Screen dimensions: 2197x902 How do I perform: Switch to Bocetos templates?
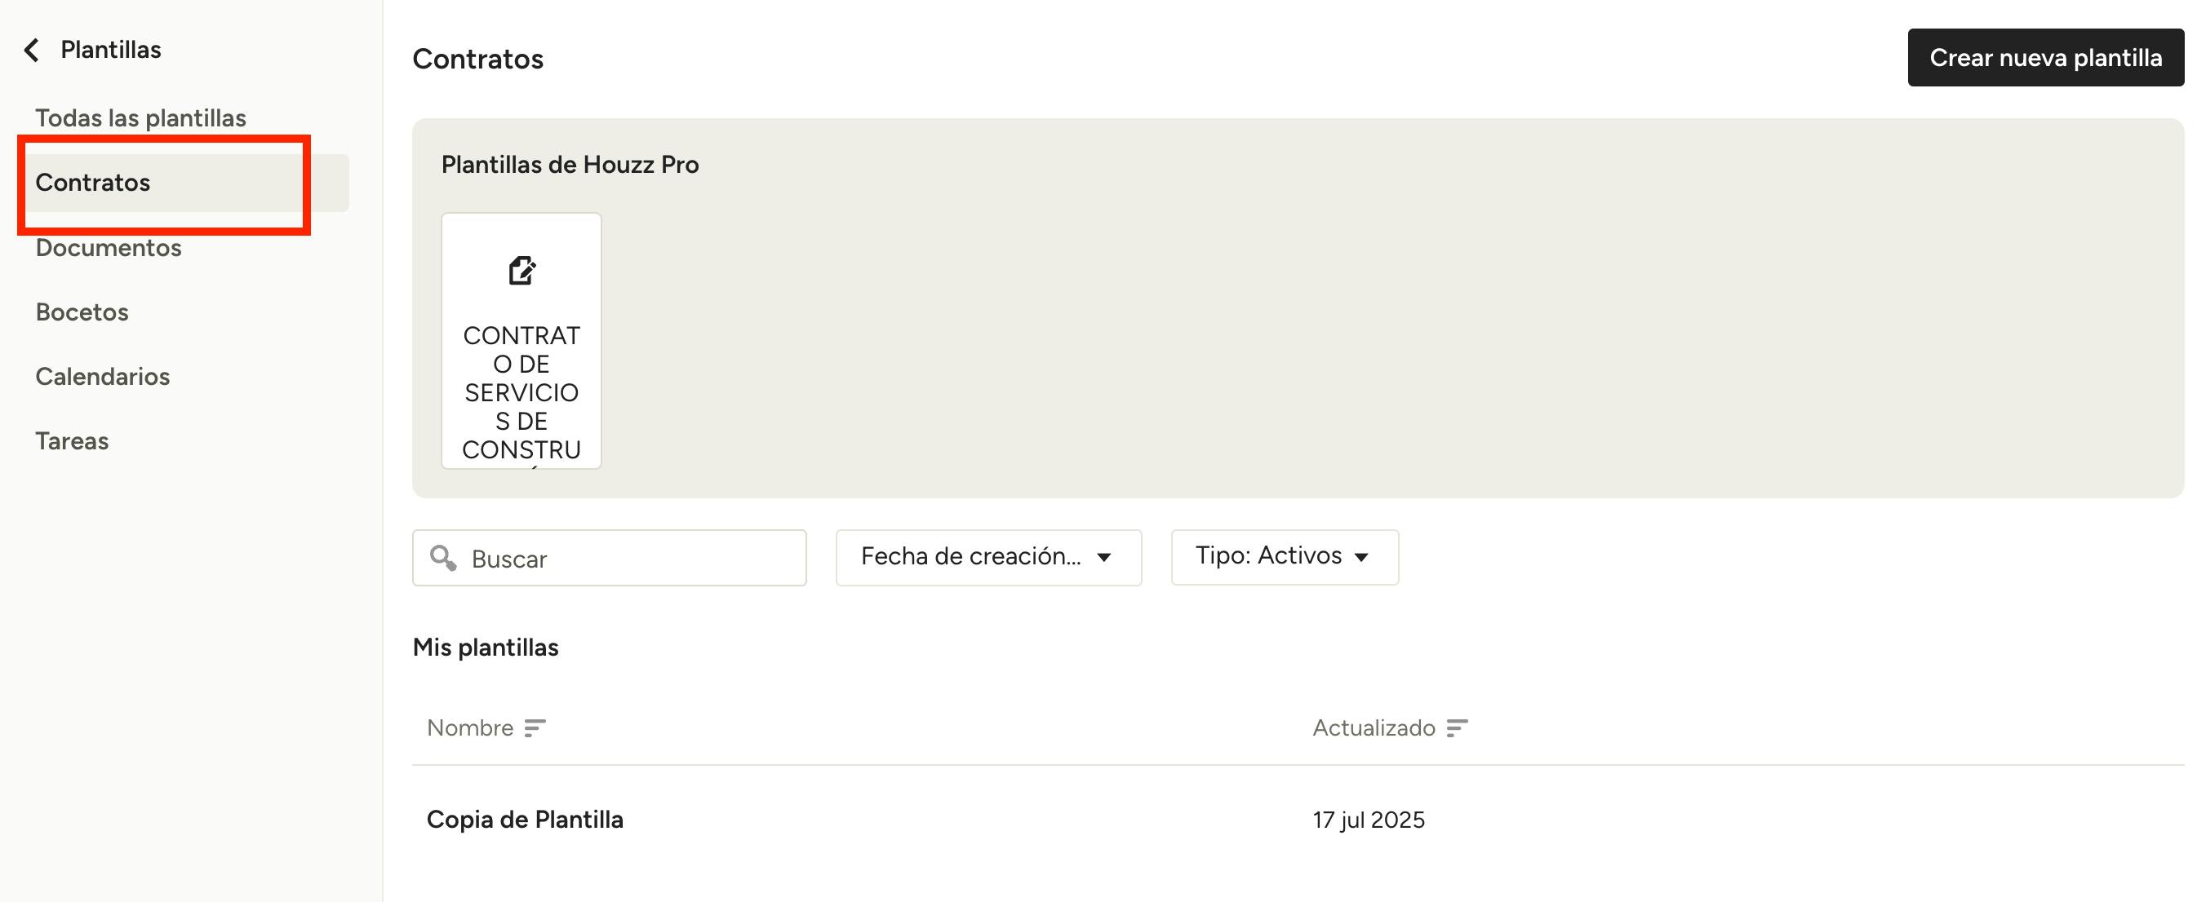[x=82, y=312]
